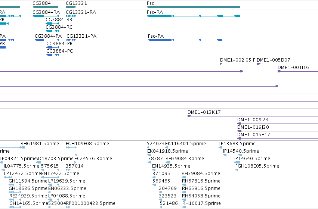Click the EN14935.5prime EST label
Image resolution: width=318 pixels, height=209 pixels.
171,166
